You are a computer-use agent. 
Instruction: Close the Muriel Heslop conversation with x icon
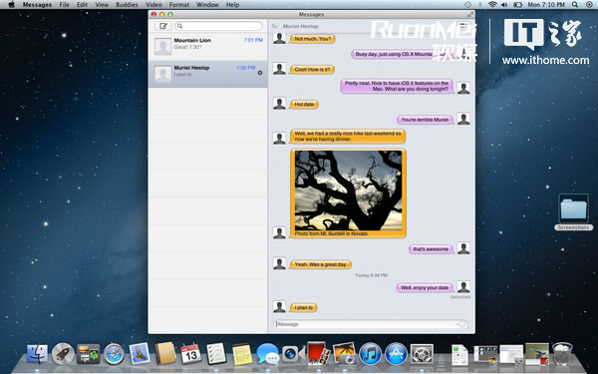coord(260,73)
